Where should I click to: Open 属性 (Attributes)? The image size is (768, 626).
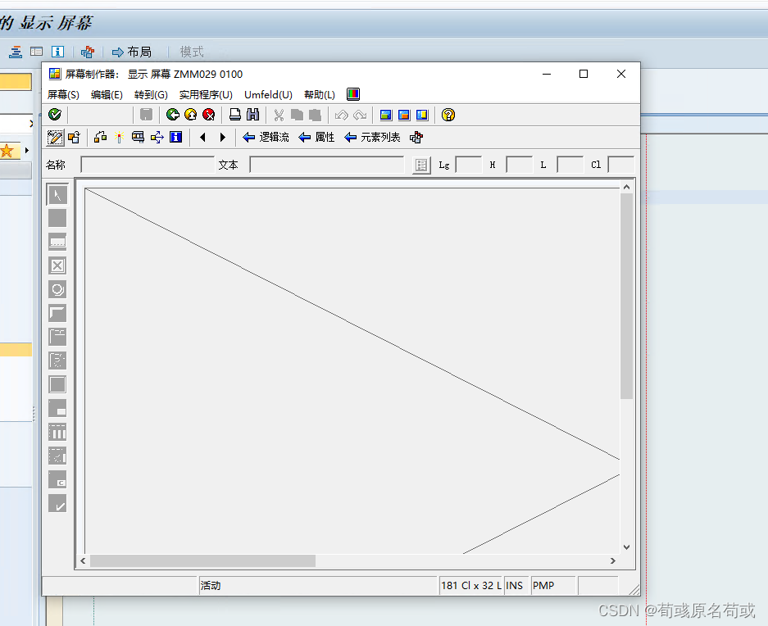coord(316,137)
